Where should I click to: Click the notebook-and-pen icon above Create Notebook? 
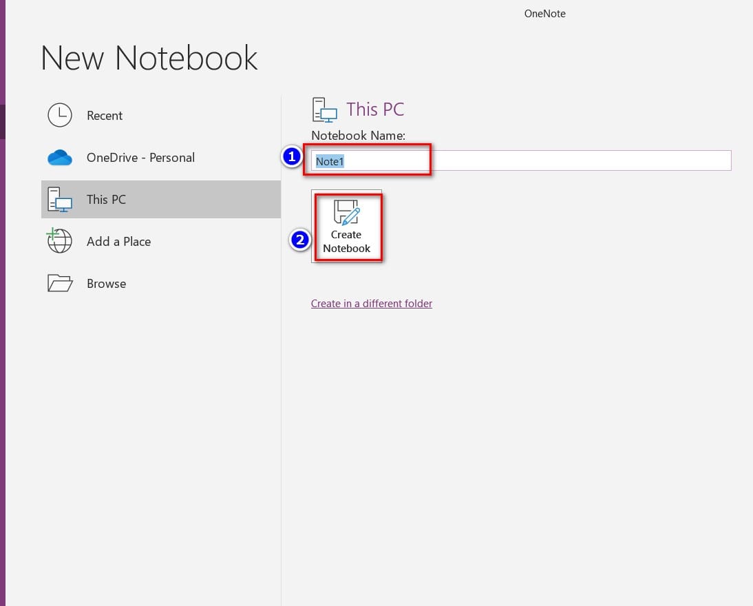[346, 213]
